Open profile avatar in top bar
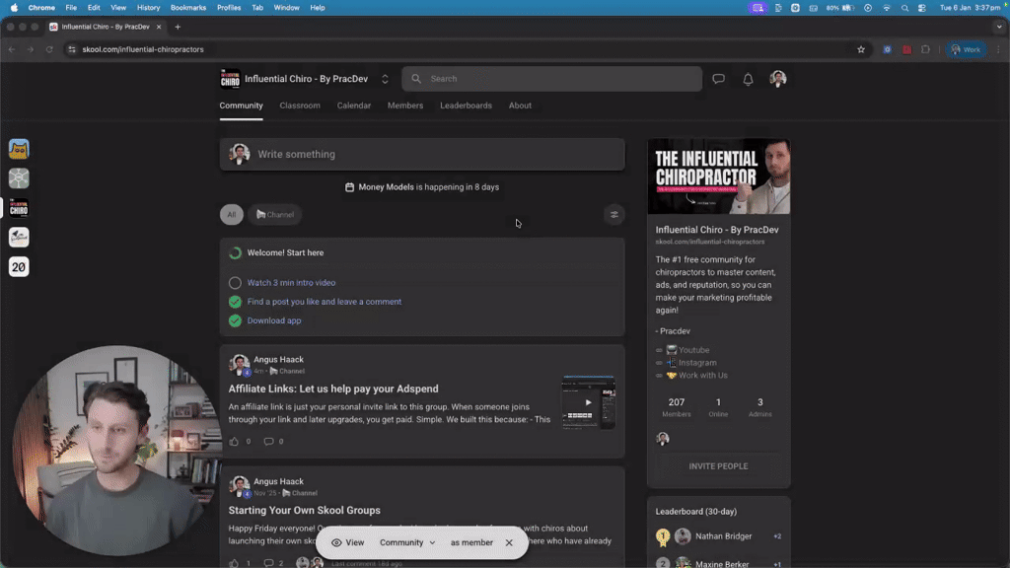1010x568 pixels. 778,79
